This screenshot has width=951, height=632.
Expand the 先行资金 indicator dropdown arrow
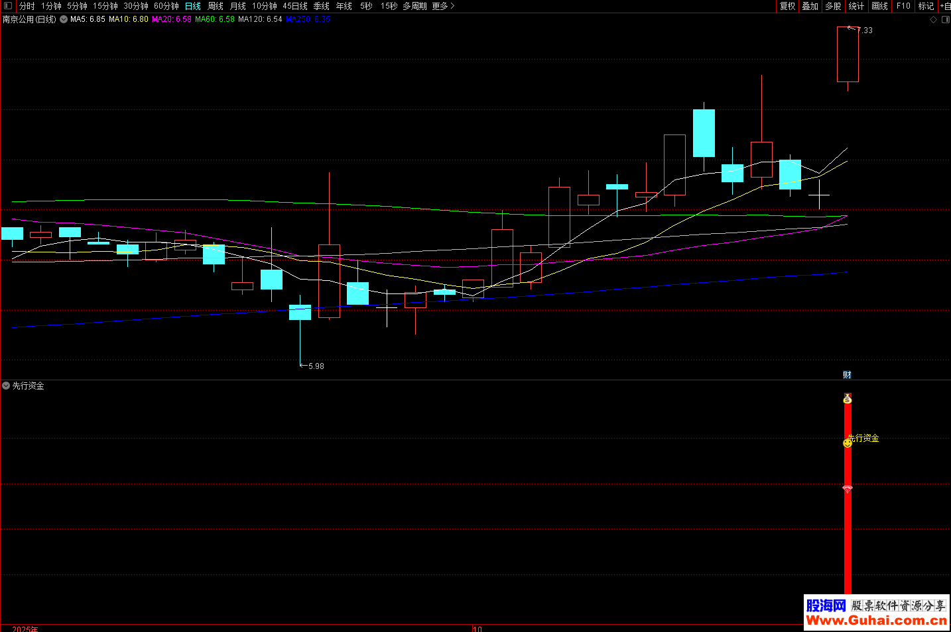click(x=6, y=386)
